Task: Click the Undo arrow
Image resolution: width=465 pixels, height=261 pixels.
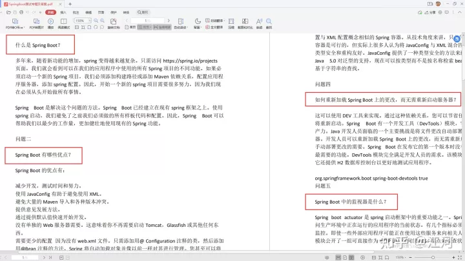Action: (x=28, y=12)
